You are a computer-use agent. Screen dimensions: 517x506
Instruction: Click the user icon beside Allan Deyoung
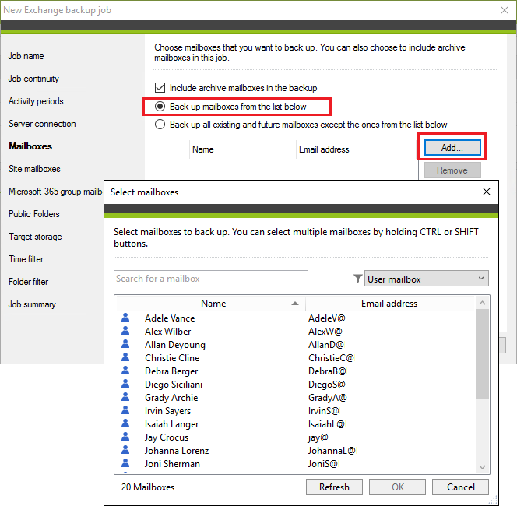click(x=125, y=344)
